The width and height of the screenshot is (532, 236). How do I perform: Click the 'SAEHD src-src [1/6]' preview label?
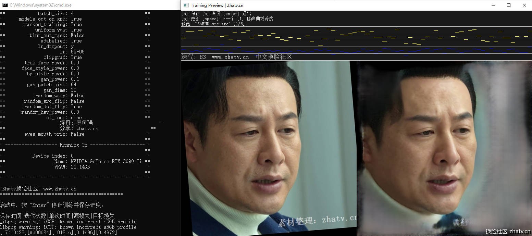click(x=213, y=24)
